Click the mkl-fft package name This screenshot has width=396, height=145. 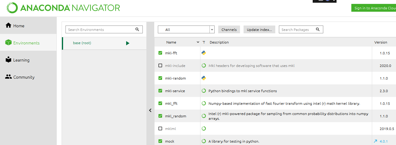tap(171, 53)
